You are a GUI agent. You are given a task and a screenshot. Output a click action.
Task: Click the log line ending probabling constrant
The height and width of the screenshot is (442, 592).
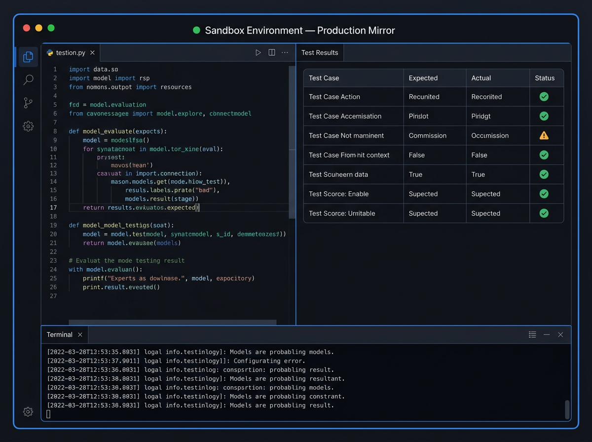tap(196, 397)
